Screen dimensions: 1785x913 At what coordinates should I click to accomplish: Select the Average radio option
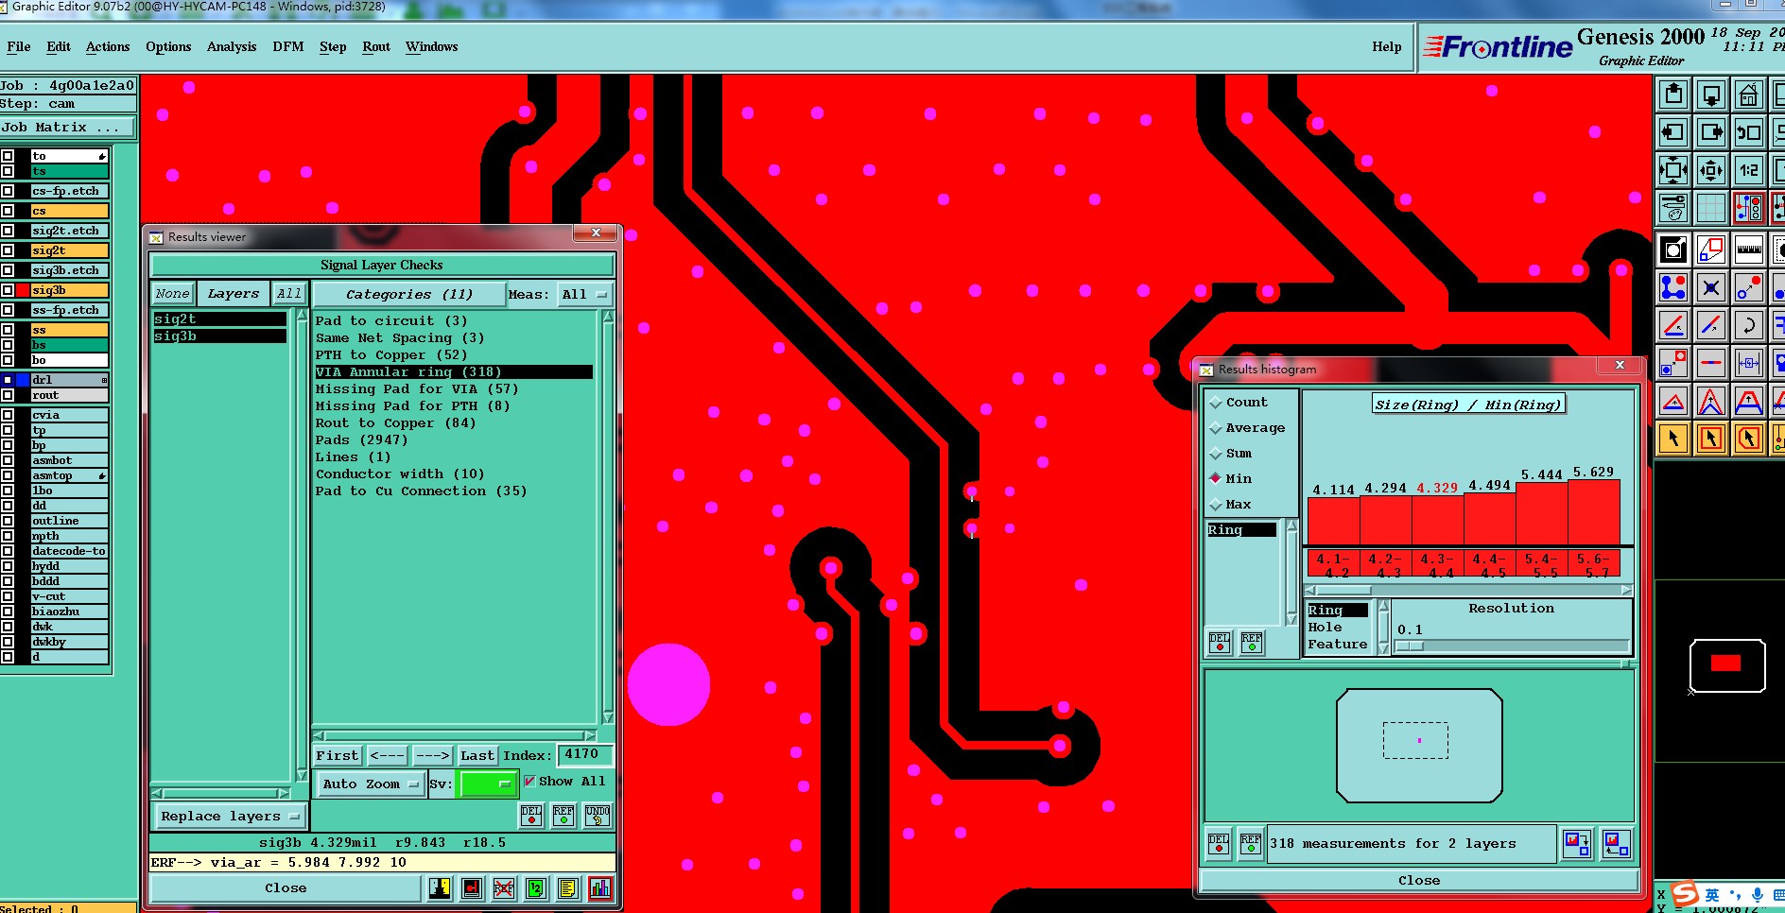tap(1247, 428)
